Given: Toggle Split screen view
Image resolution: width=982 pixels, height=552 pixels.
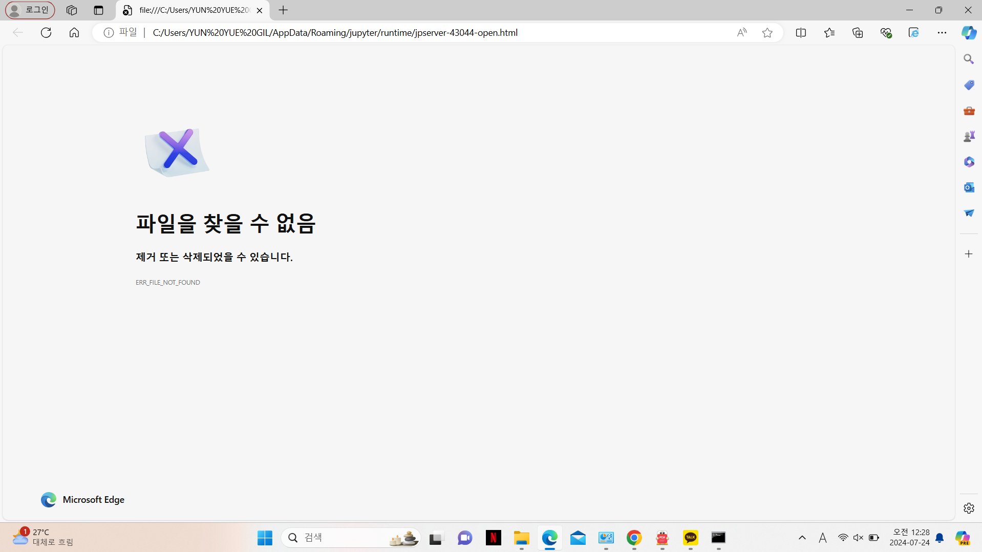Looking at the screenshot, I should pyautogui.click(x=801, y=33).
